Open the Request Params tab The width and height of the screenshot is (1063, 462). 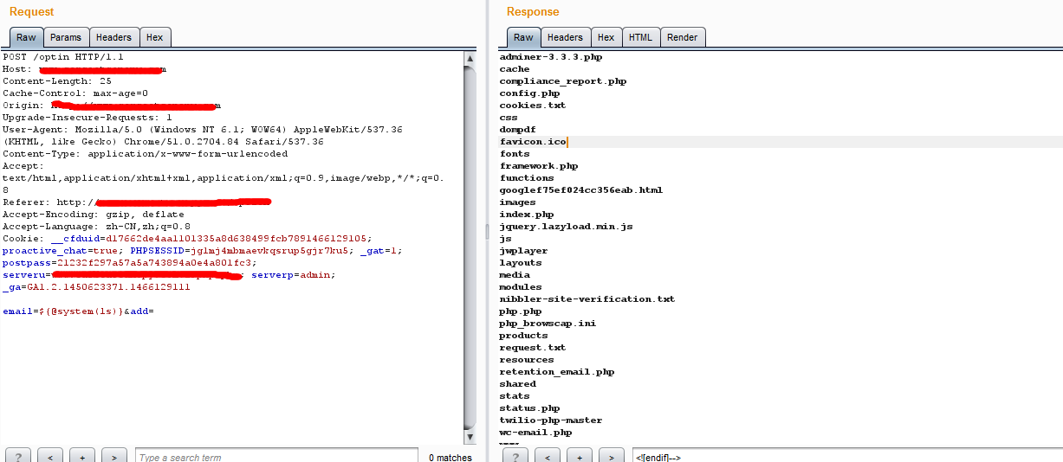(x=66, y=37)
